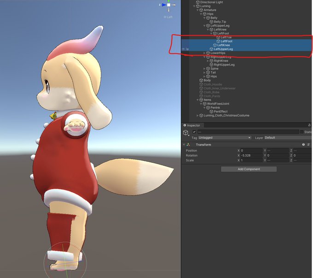Click the Scale Y field
The height and width of the screenshot is (278, 313).
click(278, 160)
